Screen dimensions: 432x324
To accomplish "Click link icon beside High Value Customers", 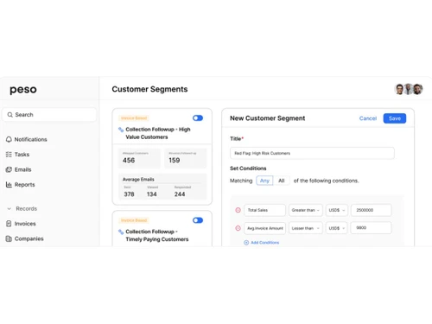I will (121, 130).
